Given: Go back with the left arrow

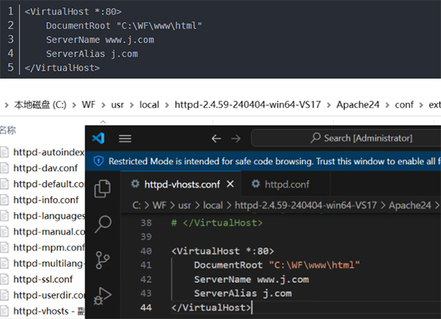Looking at the screenshot, I should point(216,138).
